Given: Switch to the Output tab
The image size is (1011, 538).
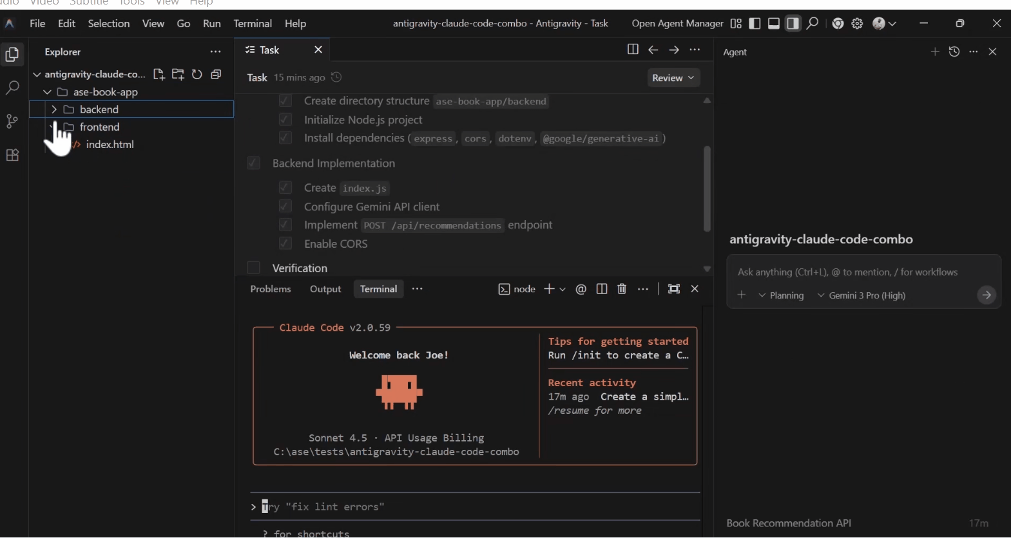Looking at the screenshot, I should pyautogui.click(x=325, y=289).
